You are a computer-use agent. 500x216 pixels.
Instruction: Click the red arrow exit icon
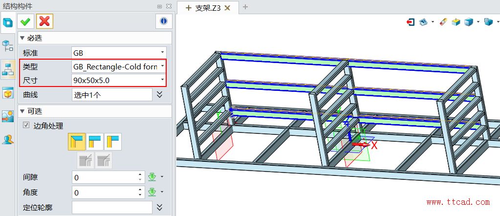[411, 22]
